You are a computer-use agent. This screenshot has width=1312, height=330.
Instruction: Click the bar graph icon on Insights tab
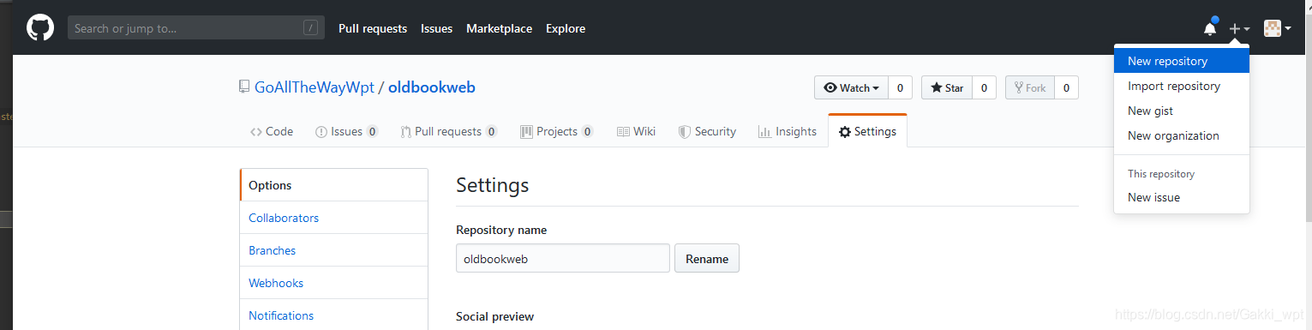click(x=764, y=132)
